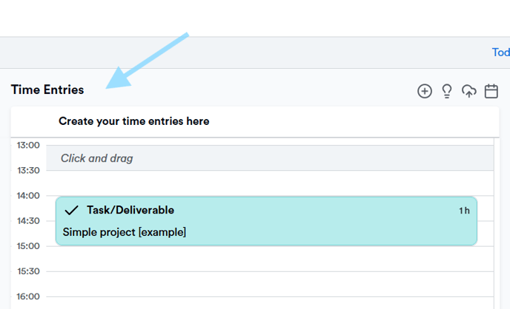Viewport: 510px width, 309px height.
Task: Toggle the checkmark on Task/Deliverable entry
Action: (x=71, y=210)
